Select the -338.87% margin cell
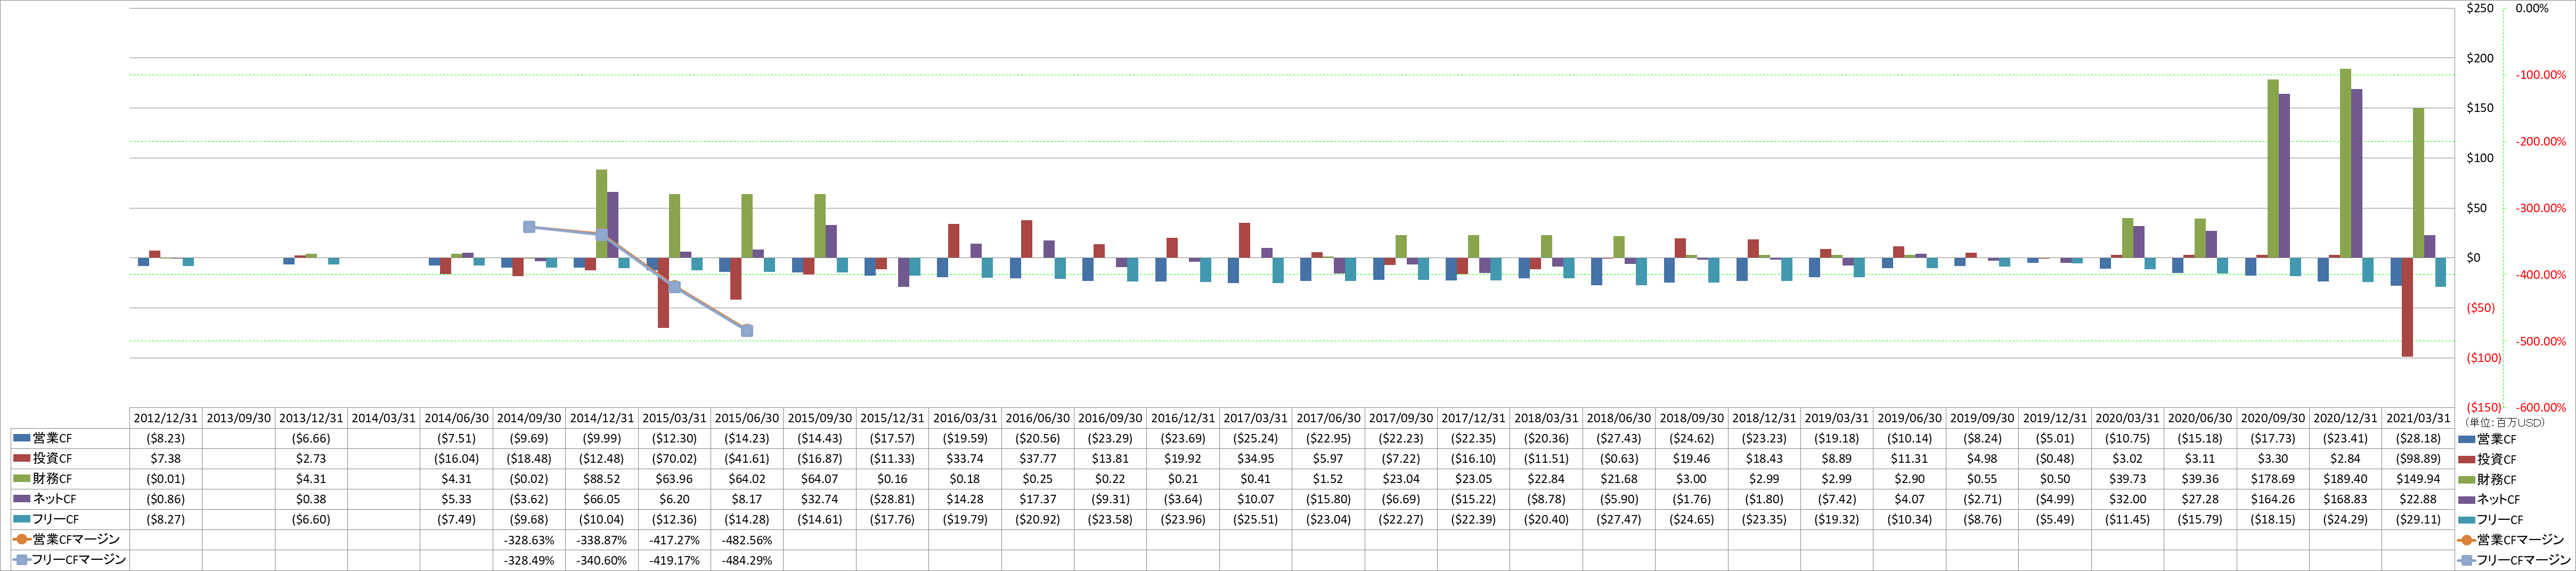Image resolution: width=2576 pixels, height=571 pixels. coord(602,540)
